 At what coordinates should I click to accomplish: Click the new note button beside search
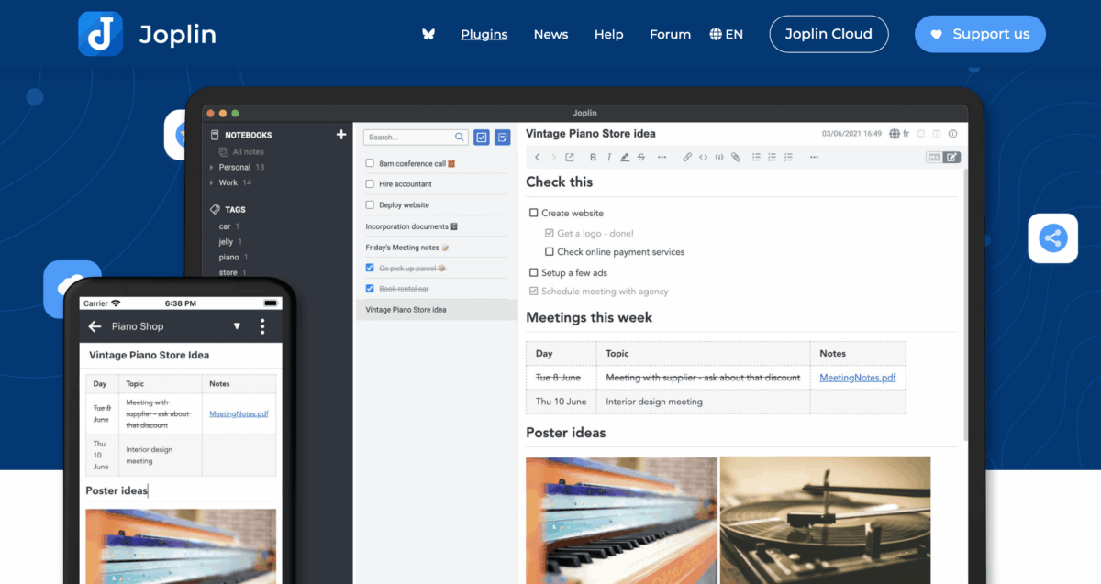pyautogui.click(x=502, y=138)
